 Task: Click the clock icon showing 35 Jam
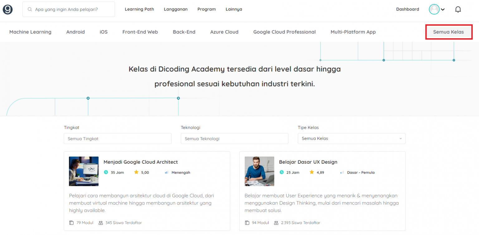[x=106, y=172]
